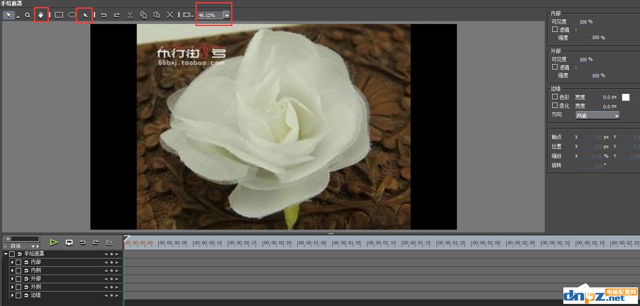
Task: Toggle loop playback icon in timeline
Action: (x=69, y=242)
